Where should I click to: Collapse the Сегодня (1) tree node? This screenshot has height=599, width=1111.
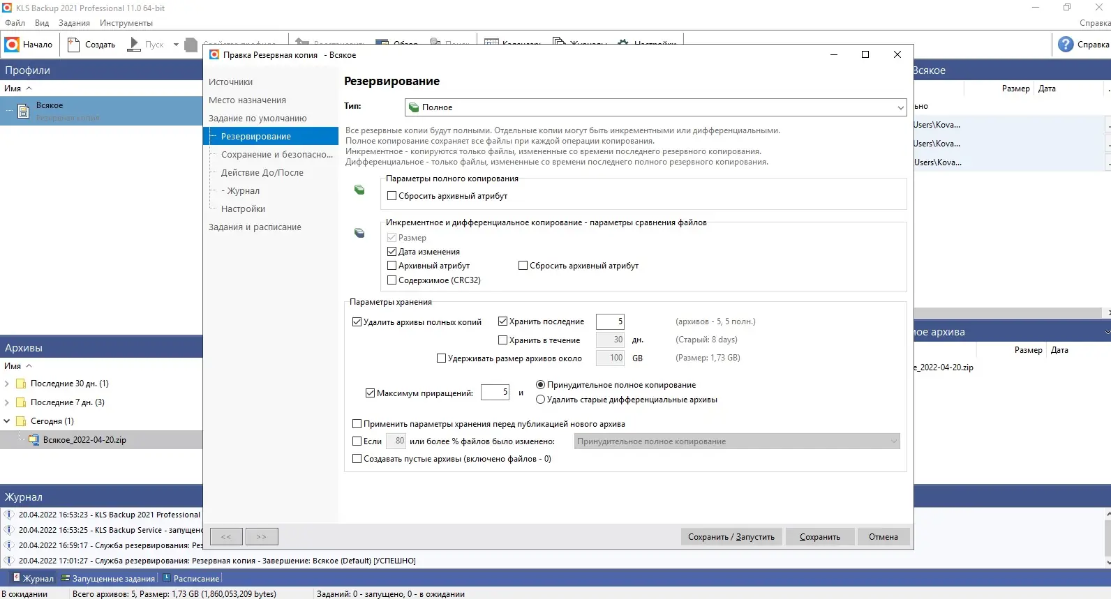[7, 421]
